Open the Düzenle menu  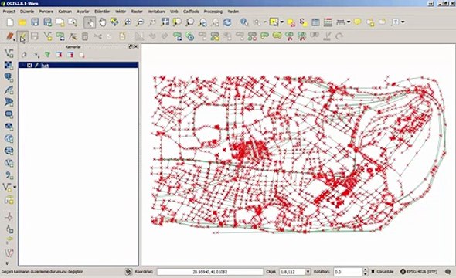(27, 12)
